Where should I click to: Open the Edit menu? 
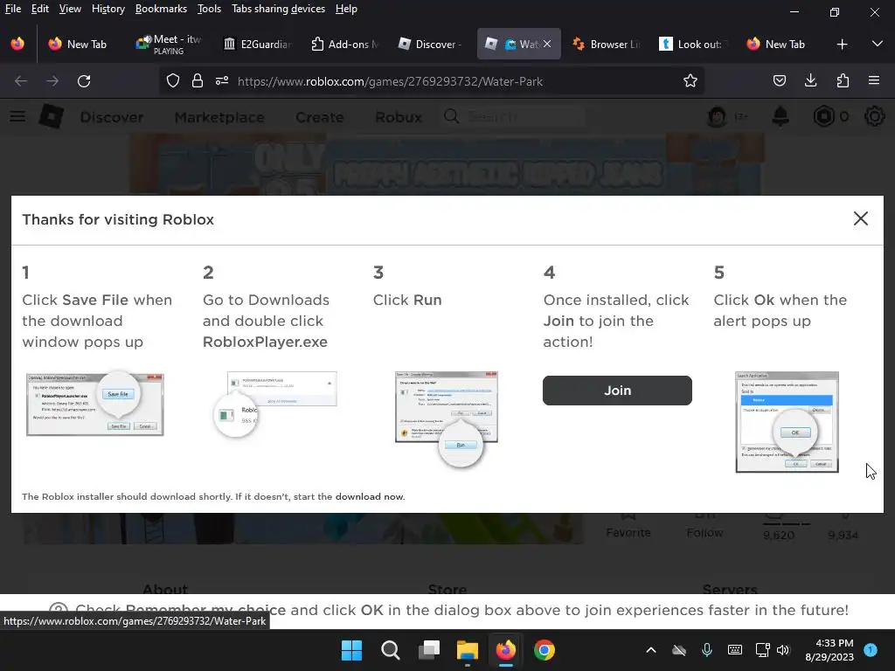point(40,9)
